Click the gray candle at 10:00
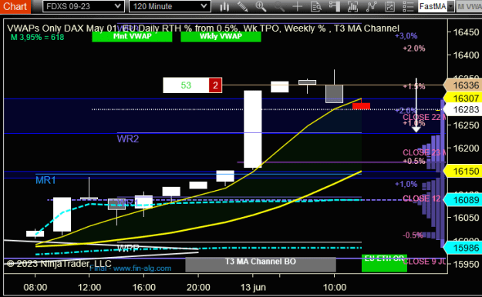The width and height of the screenshot is (482, 297). (x=334, y=94)
